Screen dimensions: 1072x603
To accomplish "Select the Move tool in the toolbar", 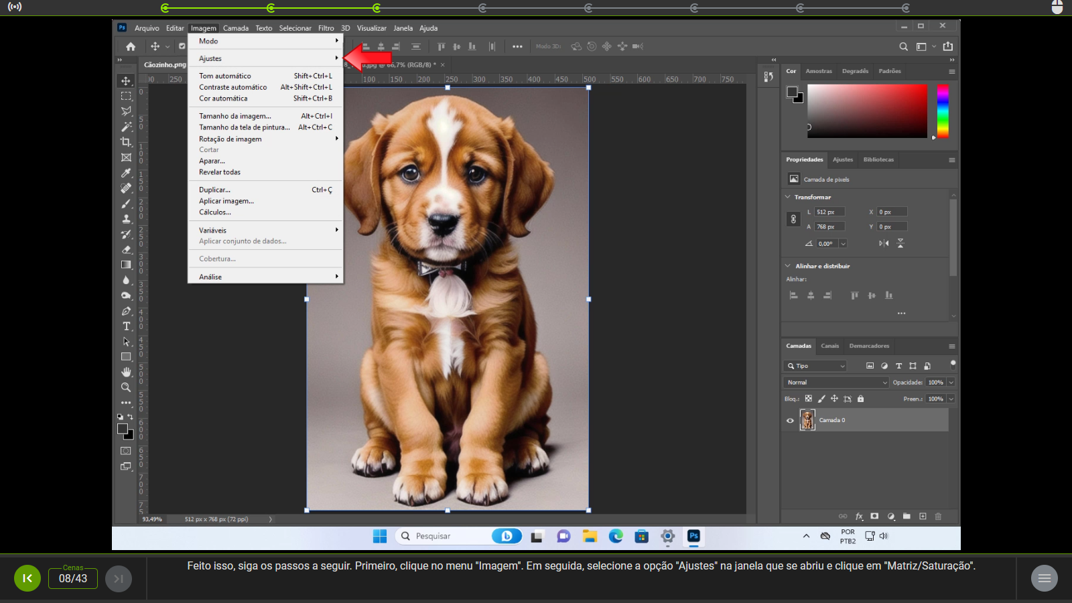I will (x=126, y=81).
